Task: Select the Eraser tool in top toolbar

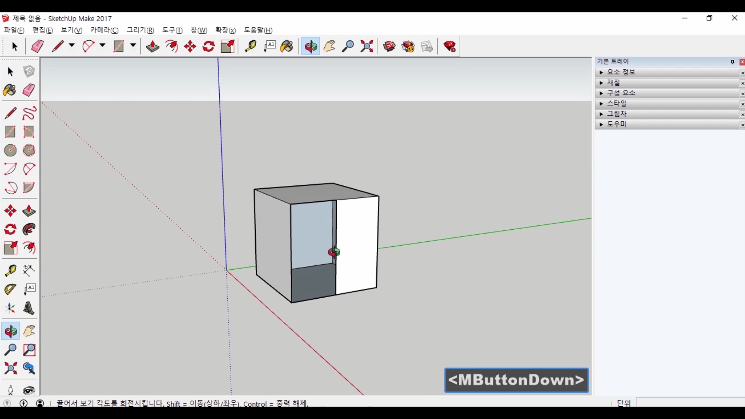Action: (38, 47)
